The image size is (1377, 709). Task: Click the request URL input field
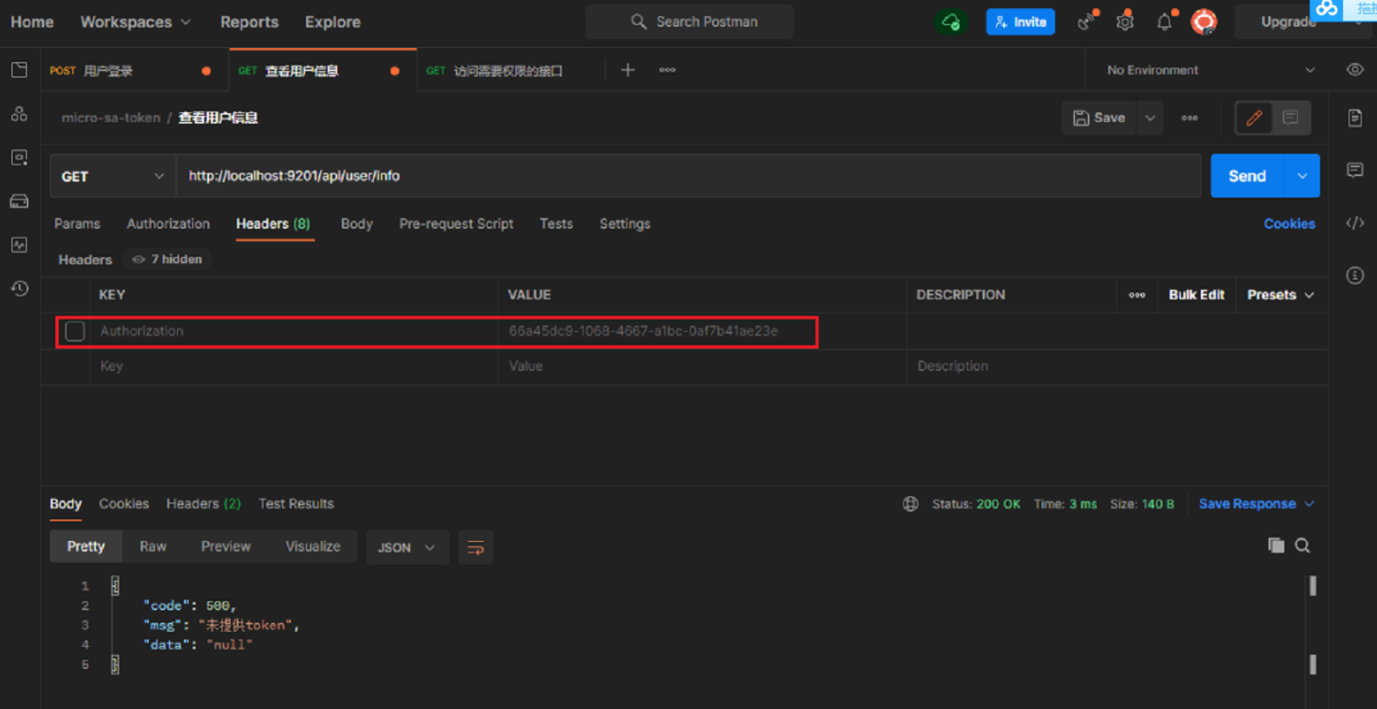689,176
